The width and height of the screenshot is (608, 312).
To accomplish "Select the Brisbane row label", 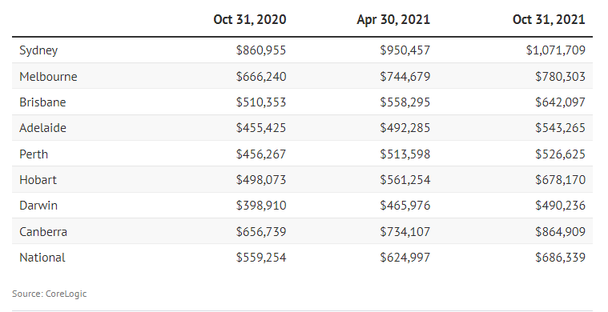I will click(x=42, y=102).
